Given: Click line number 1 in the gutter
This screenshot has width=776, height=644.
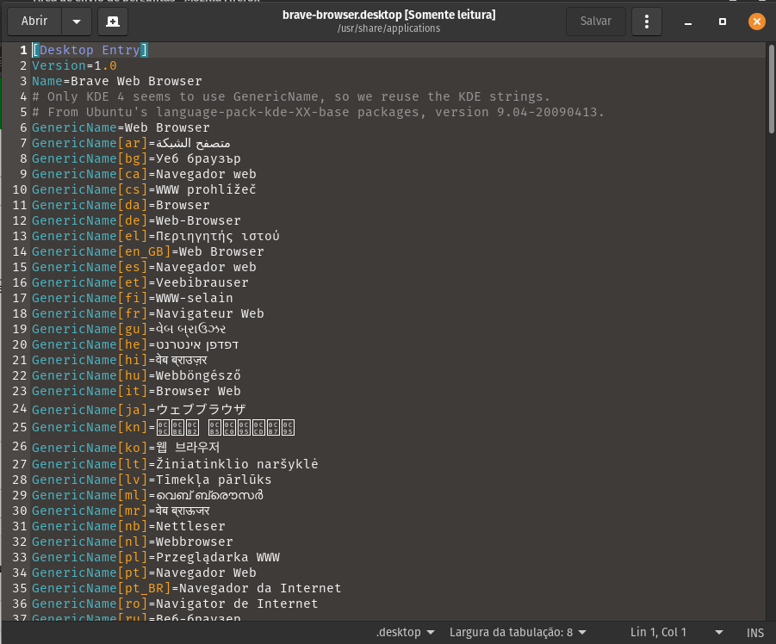Looking at the screenshot, I should [x=23, y=50].
